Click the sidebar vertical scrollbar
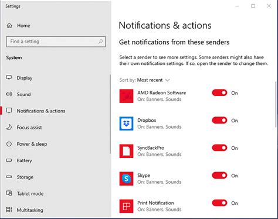The width and height of the screenshot is (278, 219). pos(110,114)
